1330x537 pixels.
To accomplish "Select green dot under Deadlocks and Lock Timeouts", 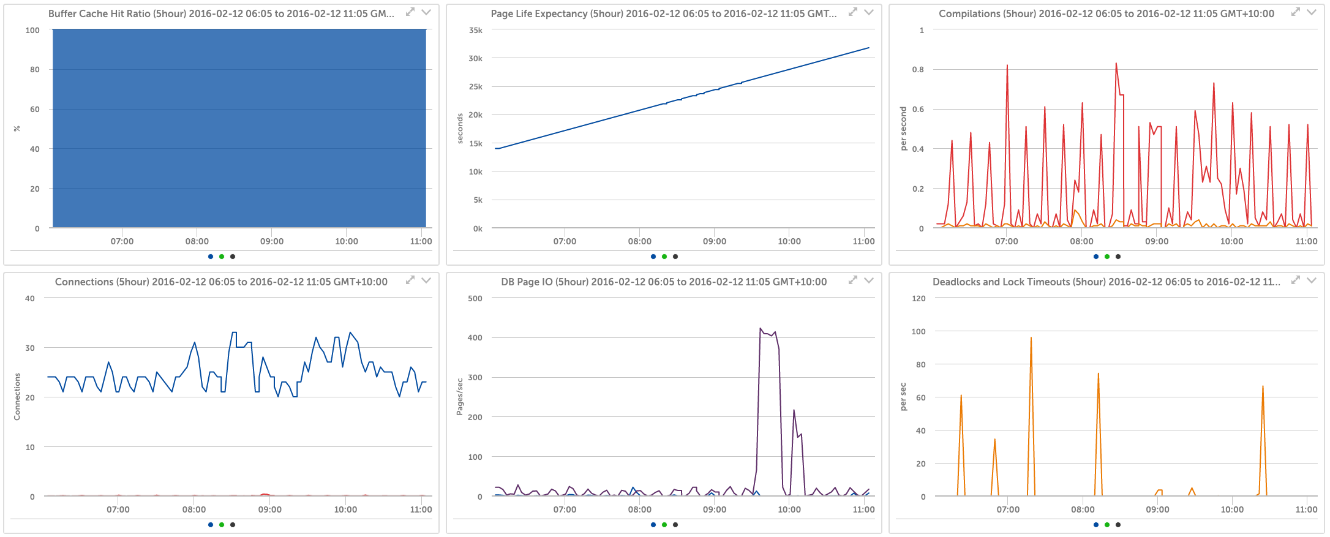I will pyautogui.click(x=1107, y=525).
